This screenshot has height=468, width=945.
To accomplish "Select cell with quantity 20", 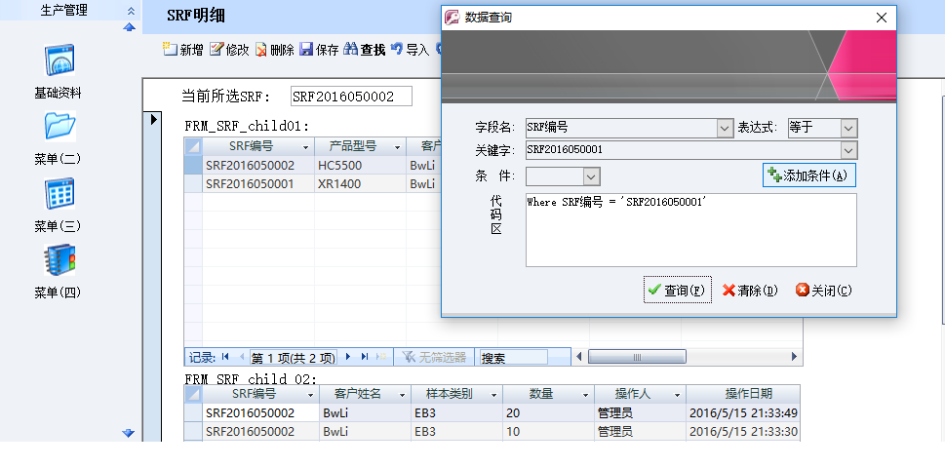I will [548, 413].
